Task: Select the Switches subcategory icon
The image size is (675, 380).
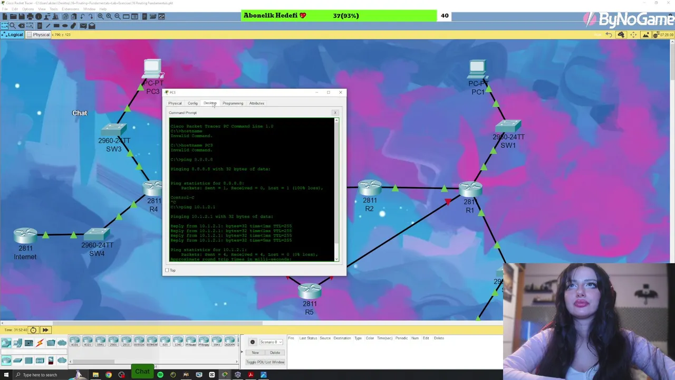Action: pyautogui.click(x=17, y=360)
